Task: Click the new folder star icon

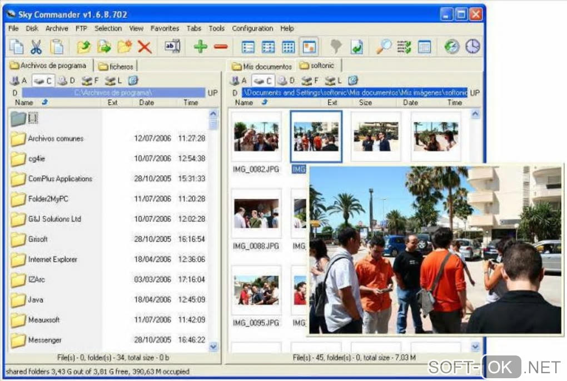Action: 125,47
